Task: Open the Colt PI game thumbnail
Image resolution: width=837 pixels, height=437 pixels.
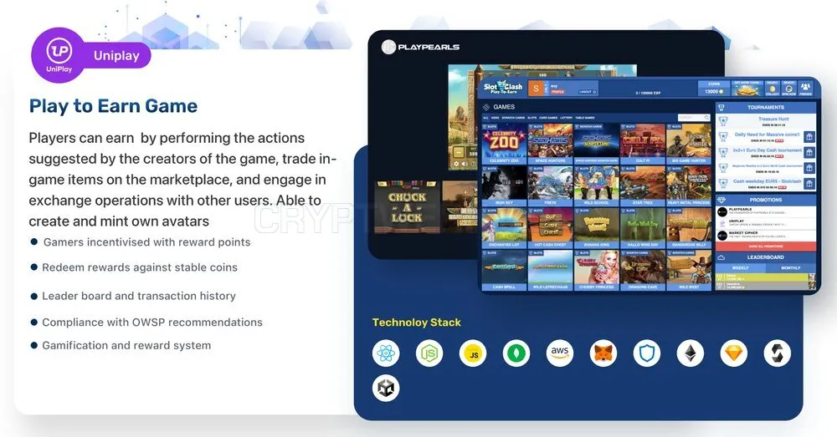Action: (x=643, y=144)
